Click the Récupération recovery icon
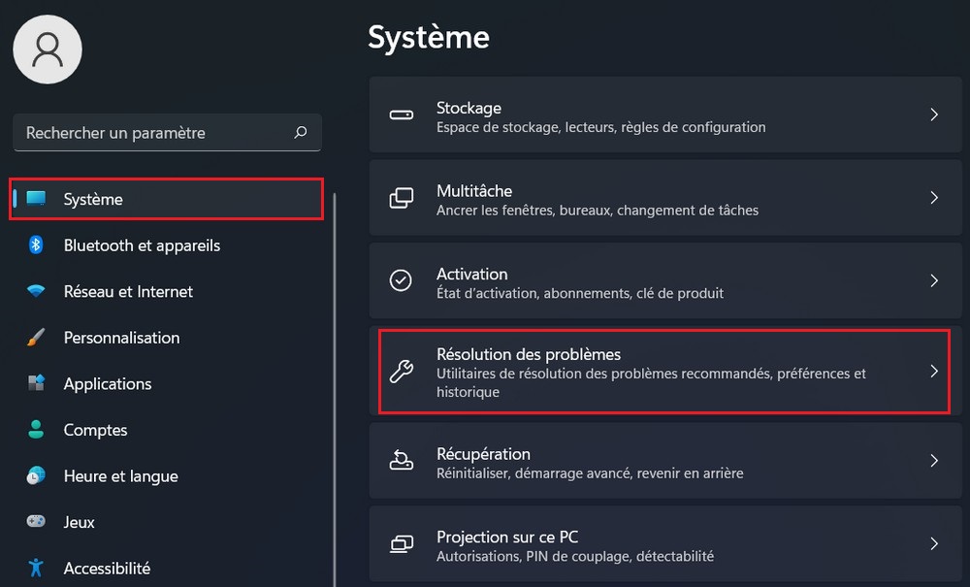 (x=401, y=461)
